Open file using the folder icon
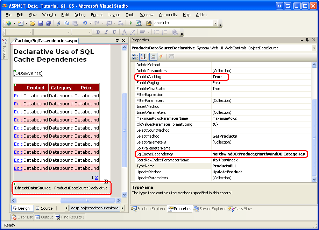Screen dimensions: 319x230 33,23
